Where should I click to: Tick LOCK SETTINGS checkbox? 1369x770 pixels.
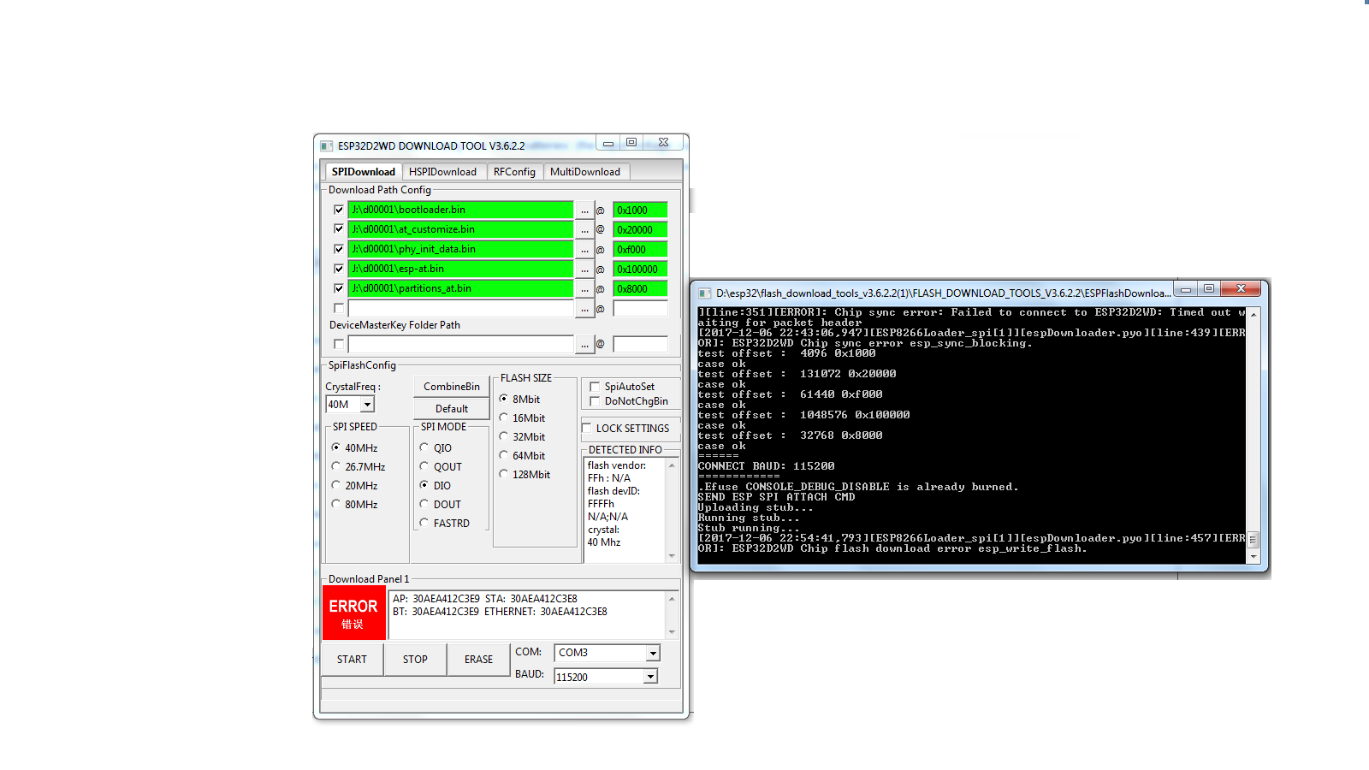[587, 428]
